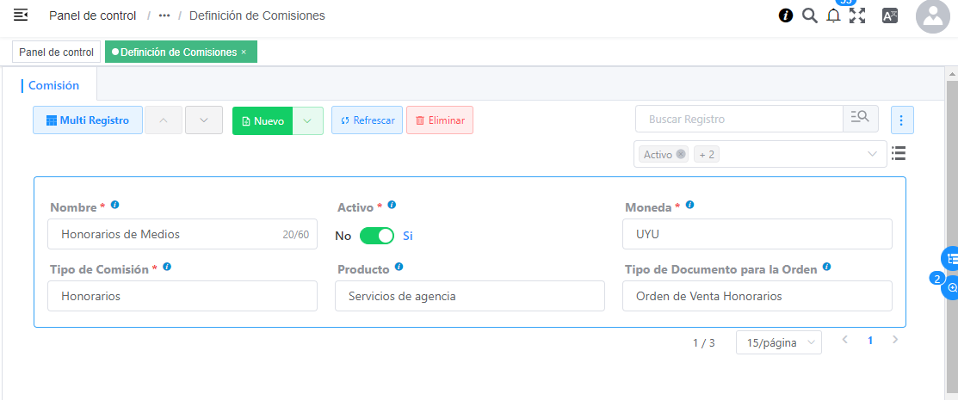Screen dimensions: 958x400
Task: Open the vertical three-dot options menu
Action: pyautogui.click(x=902, y=120)
